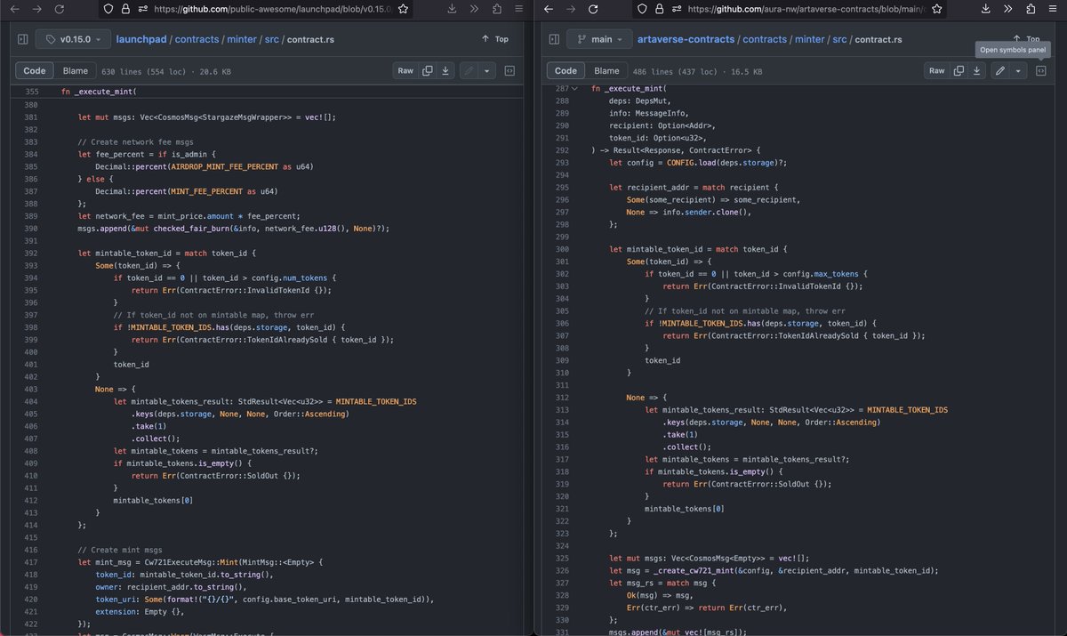Reload the artaverse-contracts GitHub page
Viewport: 1067px width, 636px height.
pyautogui.click(x=593, y=9)
